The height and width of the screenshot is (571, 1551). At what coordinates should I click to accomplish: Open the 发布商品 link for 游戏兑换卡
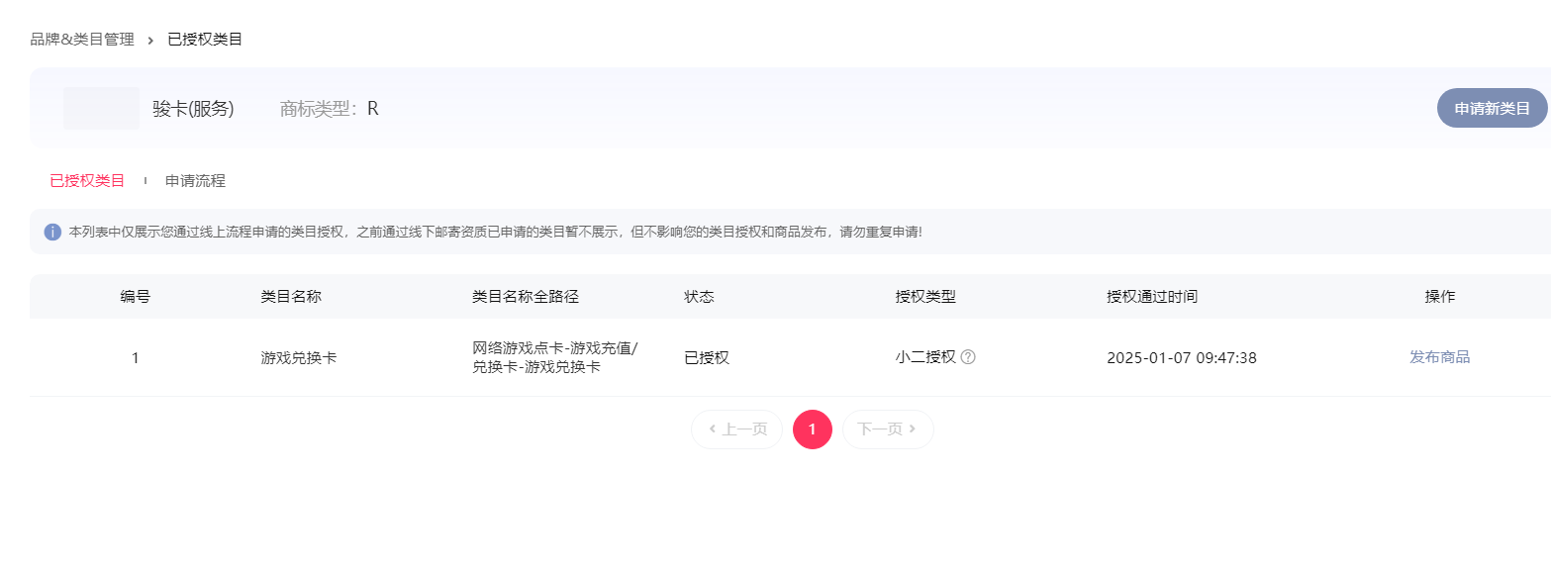point(1439,357)
